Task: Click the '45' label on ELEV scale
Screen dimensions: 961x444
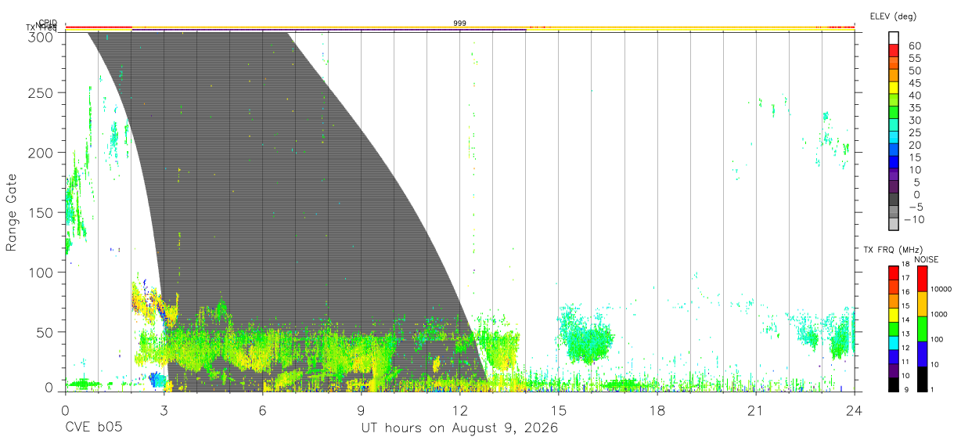Action: [x=914, y=83]
